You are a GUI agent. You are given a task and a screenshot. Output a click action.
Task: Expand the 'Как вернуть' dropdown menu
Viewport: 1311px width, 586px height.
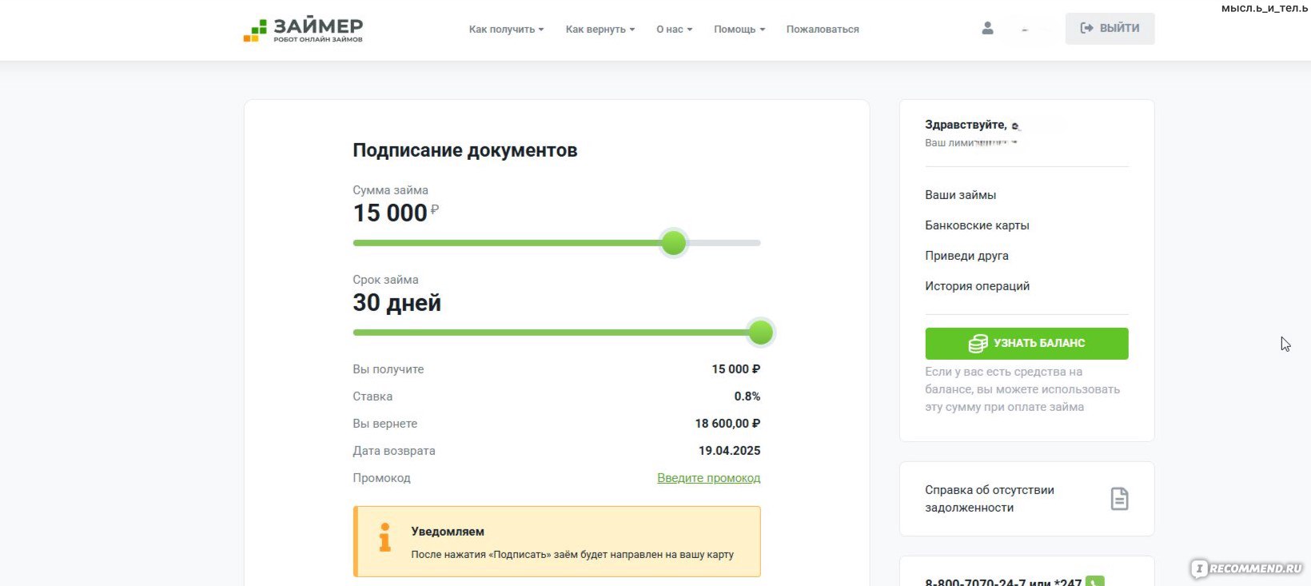pos(600,30)
